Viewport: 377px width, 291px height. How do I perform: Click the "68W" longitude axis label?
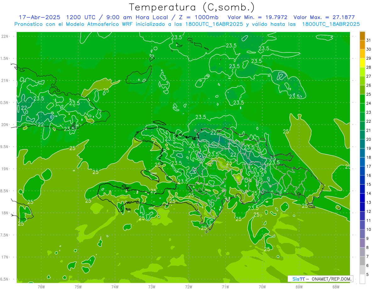tap(336, 286)
